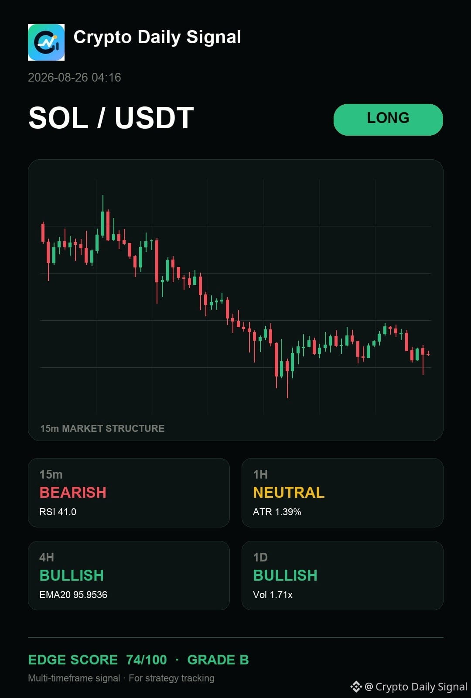The image size is (471, 698).
Task: Click the RSI 41.0 reading
Action: point(58,512)
